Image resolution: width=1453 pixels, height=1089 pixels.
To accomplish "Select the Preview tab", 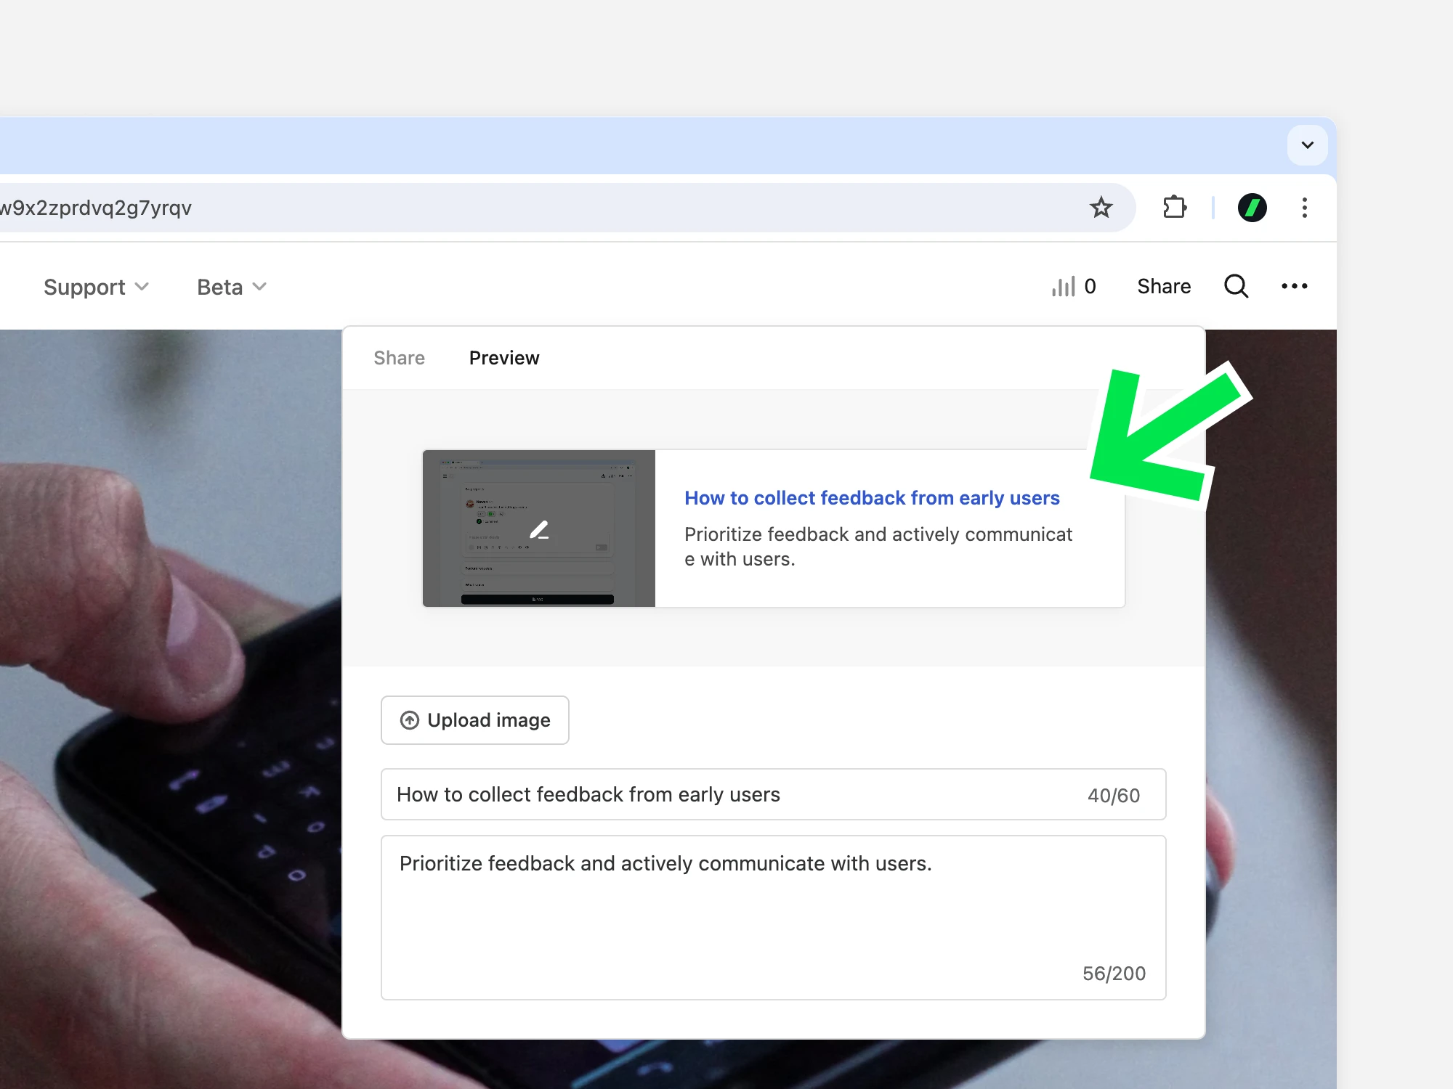I will [504, 358].
